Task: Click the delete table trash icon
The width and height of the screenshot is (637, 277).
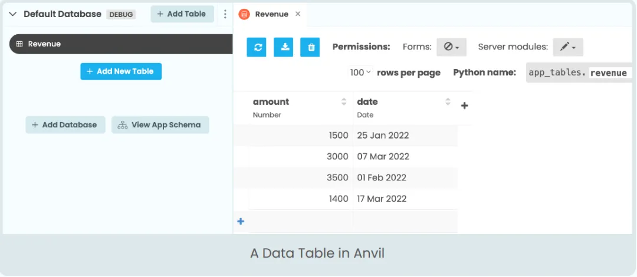Action: click(310, 47)
